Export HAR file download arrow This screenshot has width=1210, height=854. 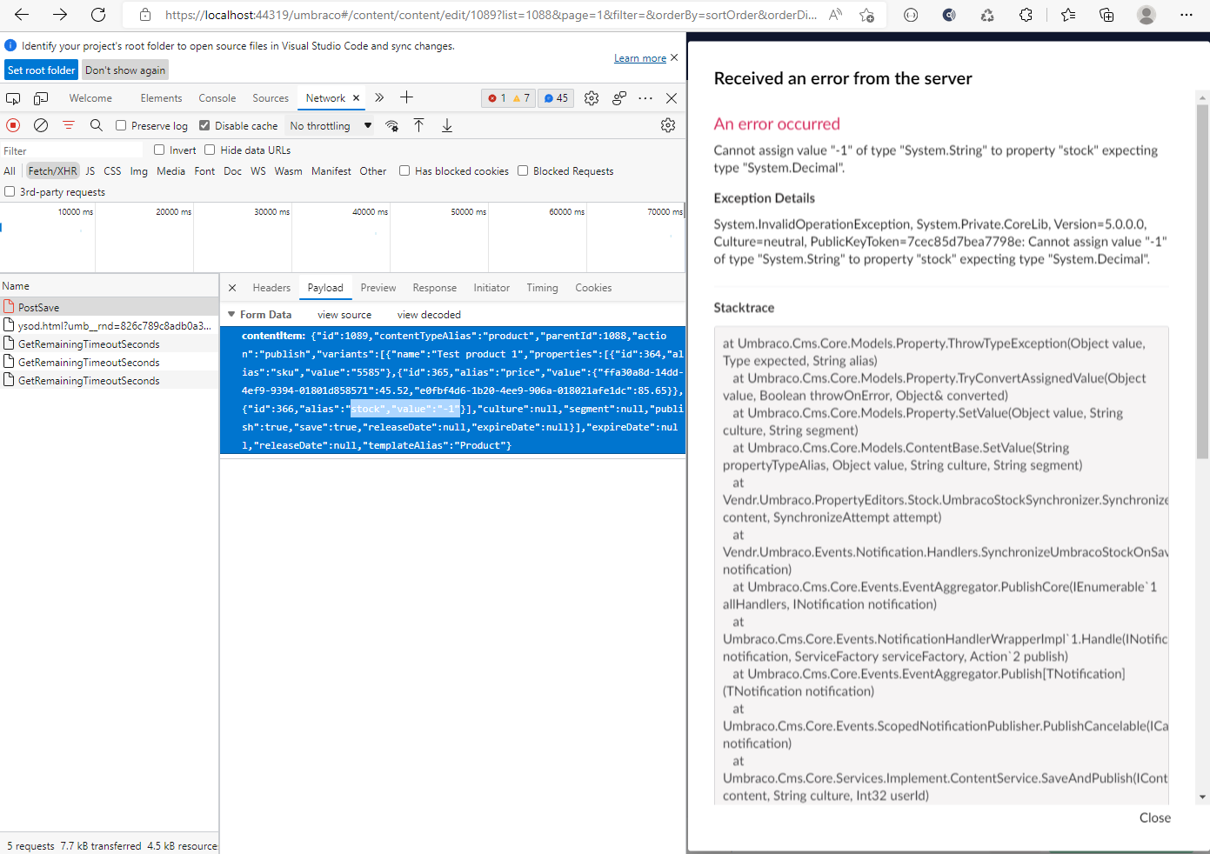pos(446,125)
